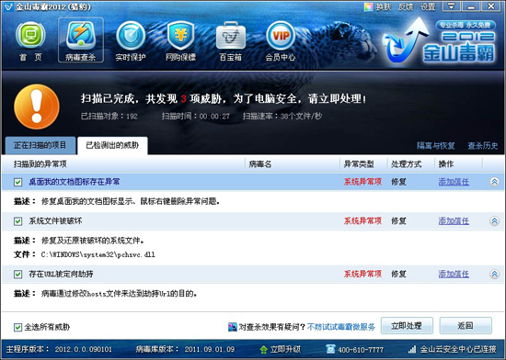Image resolution: width=506 pixels, height=360 pixels.
Task: Click the 反馈 feedback menu item
Action: [x=406, y=6]
